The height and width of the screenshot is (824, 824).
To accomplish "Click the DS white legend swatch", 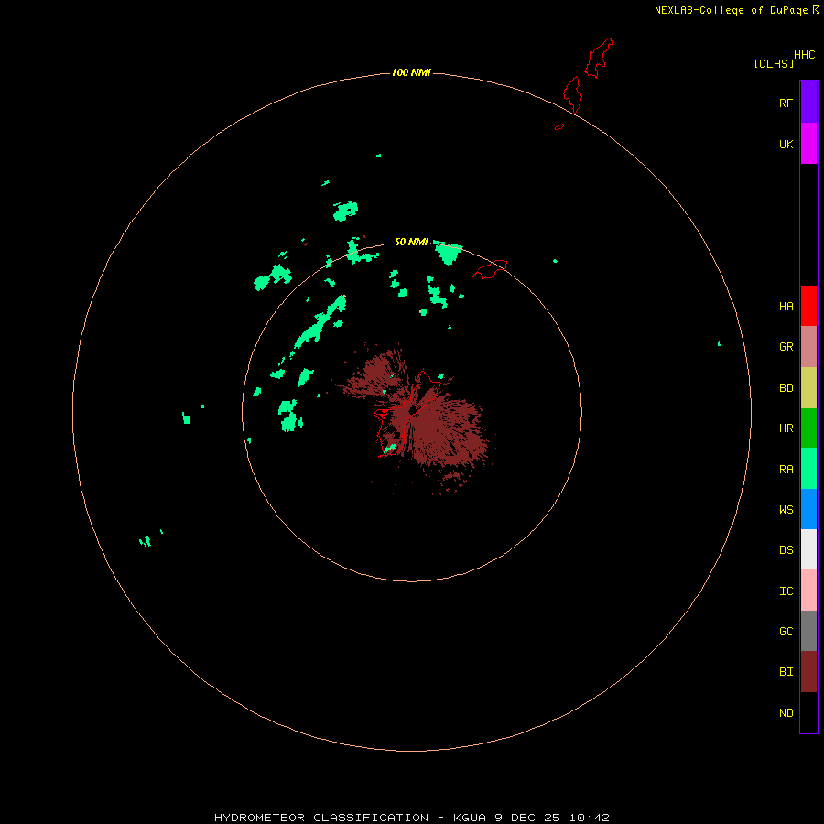I will click(x=808, y=549).
